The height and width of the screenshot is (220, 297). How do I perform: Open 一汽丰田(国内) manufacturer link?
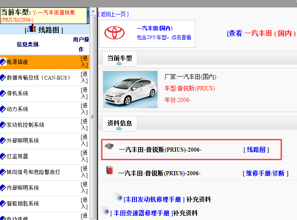pos(155,28)
